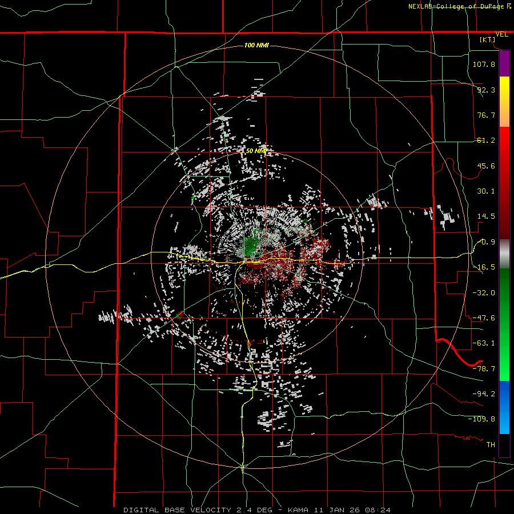The width and height of the screenshot is (514, 514).
Task: Click the -94.2 legend value
Action: pos(484,394)
